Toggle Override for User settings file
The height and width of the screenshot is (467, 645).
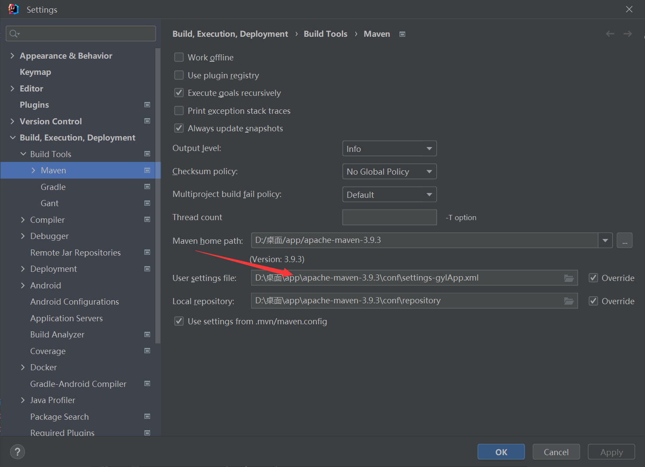(x=593, y=278)
